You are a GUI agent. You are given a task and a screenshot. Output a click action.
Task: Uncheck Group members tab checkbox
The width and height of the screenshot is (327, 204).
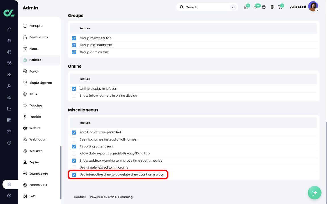[74, 38]
